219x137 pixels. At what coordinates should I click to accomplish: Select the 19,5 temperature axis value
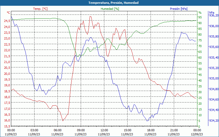click(x=7, y=79)
